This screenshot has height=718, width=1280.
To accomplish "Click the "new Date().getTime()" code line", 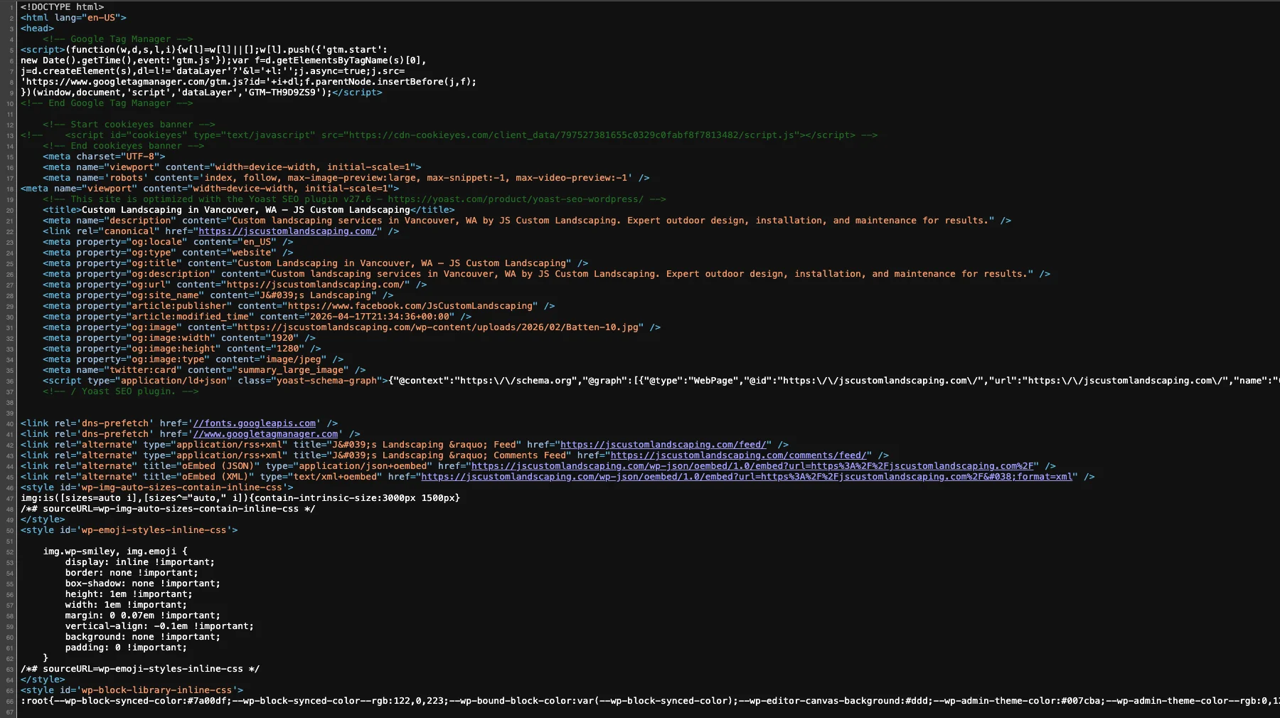I will 223,60.
